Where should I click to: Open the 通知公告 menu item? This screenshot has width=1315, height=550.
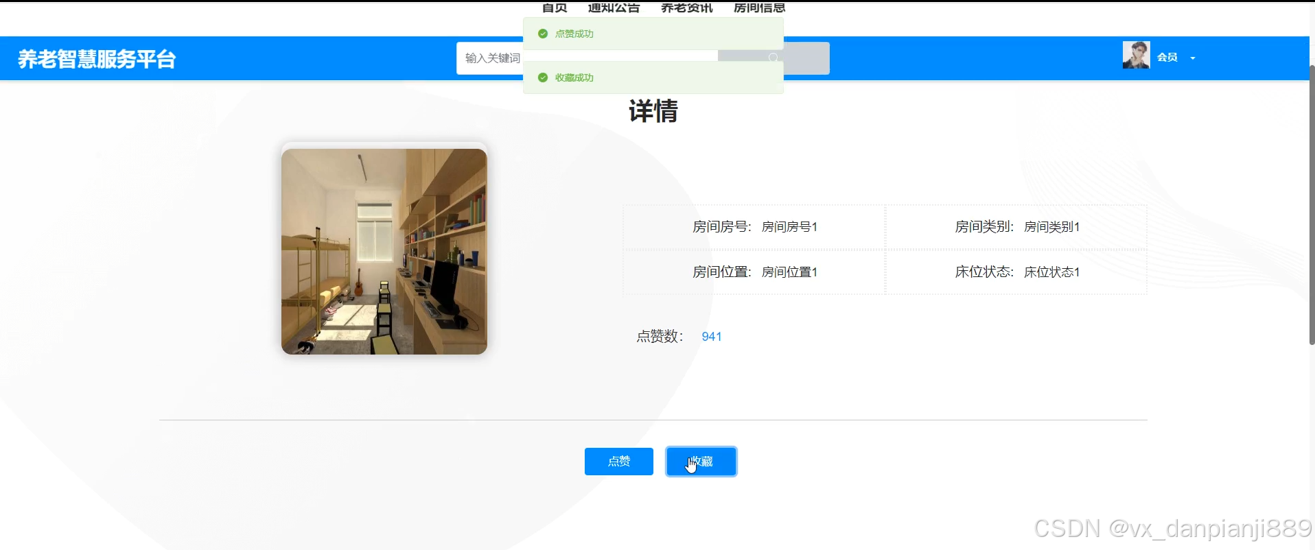[x=614, y=8]
